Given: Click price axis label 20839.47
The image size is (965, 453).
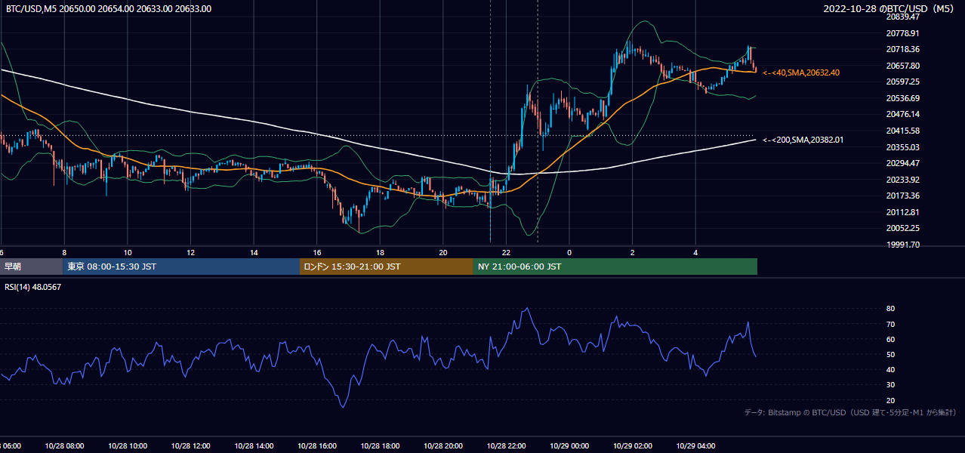Looking at the screenshot, I should tap(902, 17).
